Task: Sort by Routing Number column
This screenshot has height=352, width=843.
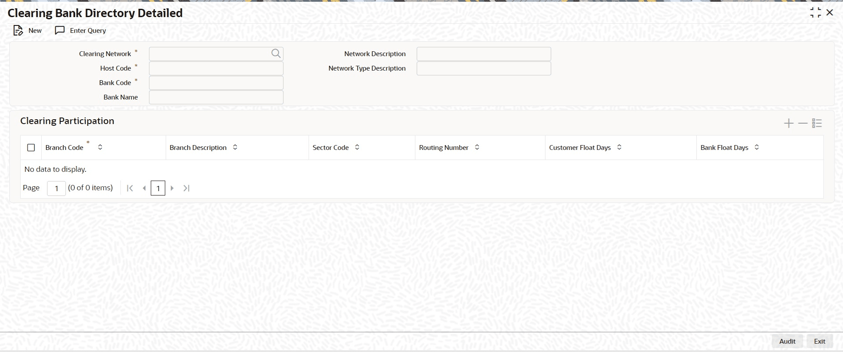Action: pos(477,147)
